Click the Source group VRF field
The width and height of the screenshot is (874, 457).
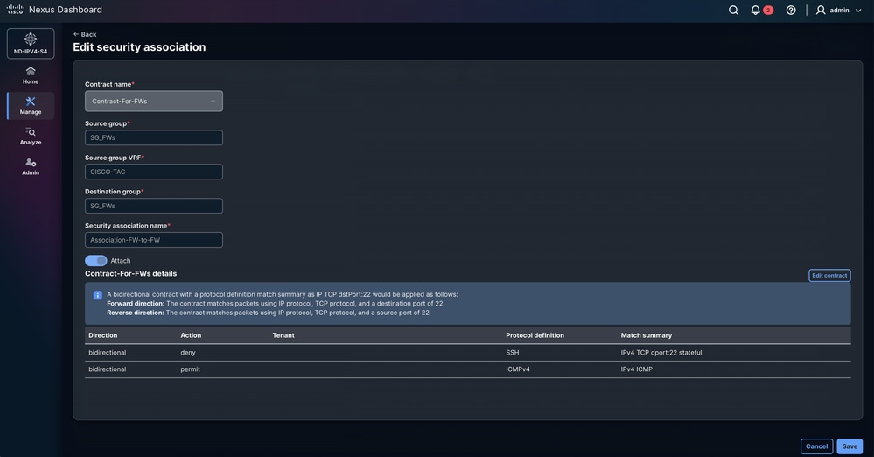click(154, 172)
